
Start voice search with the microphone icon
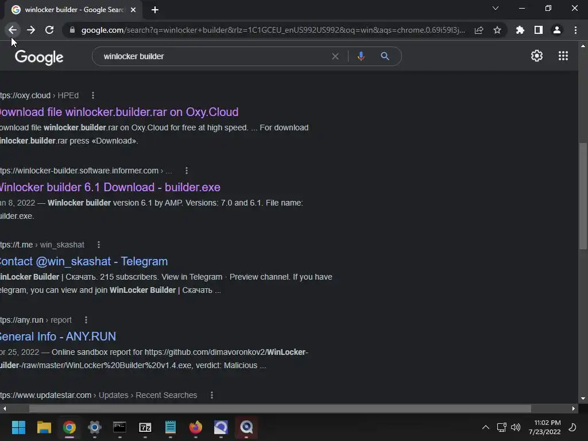(x=361, y=56)
